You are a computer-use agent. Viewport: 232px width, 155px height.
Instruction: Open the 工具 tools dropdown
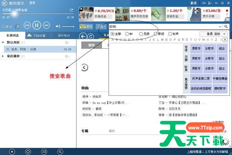point(101,27)
